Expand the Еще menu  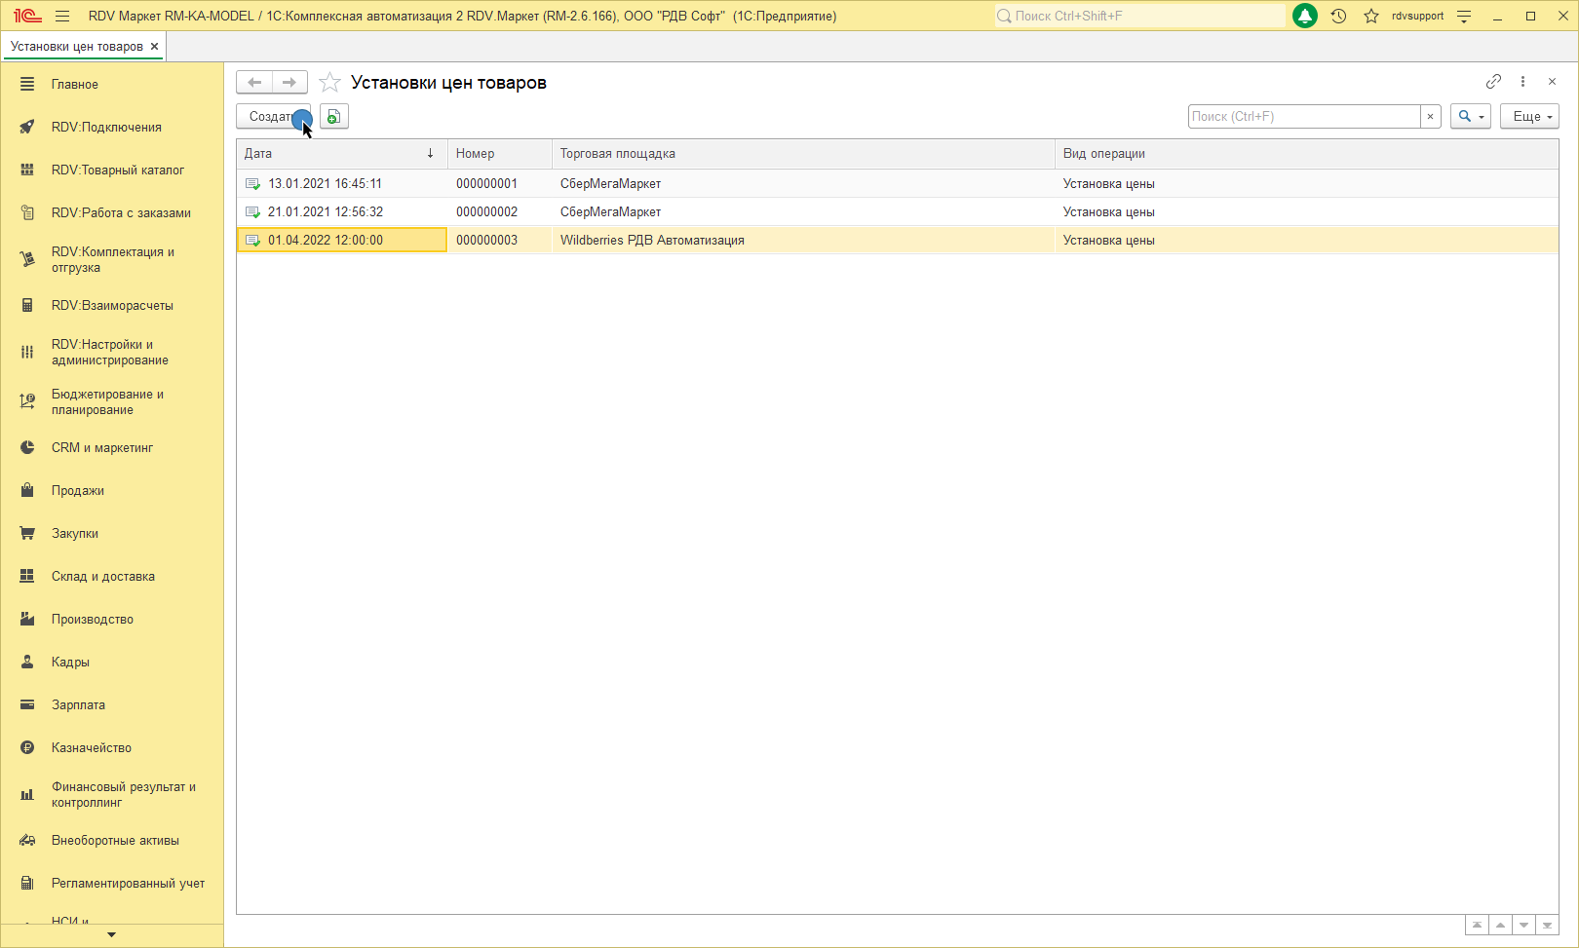pyautogui.click(x=1529, y=117)
